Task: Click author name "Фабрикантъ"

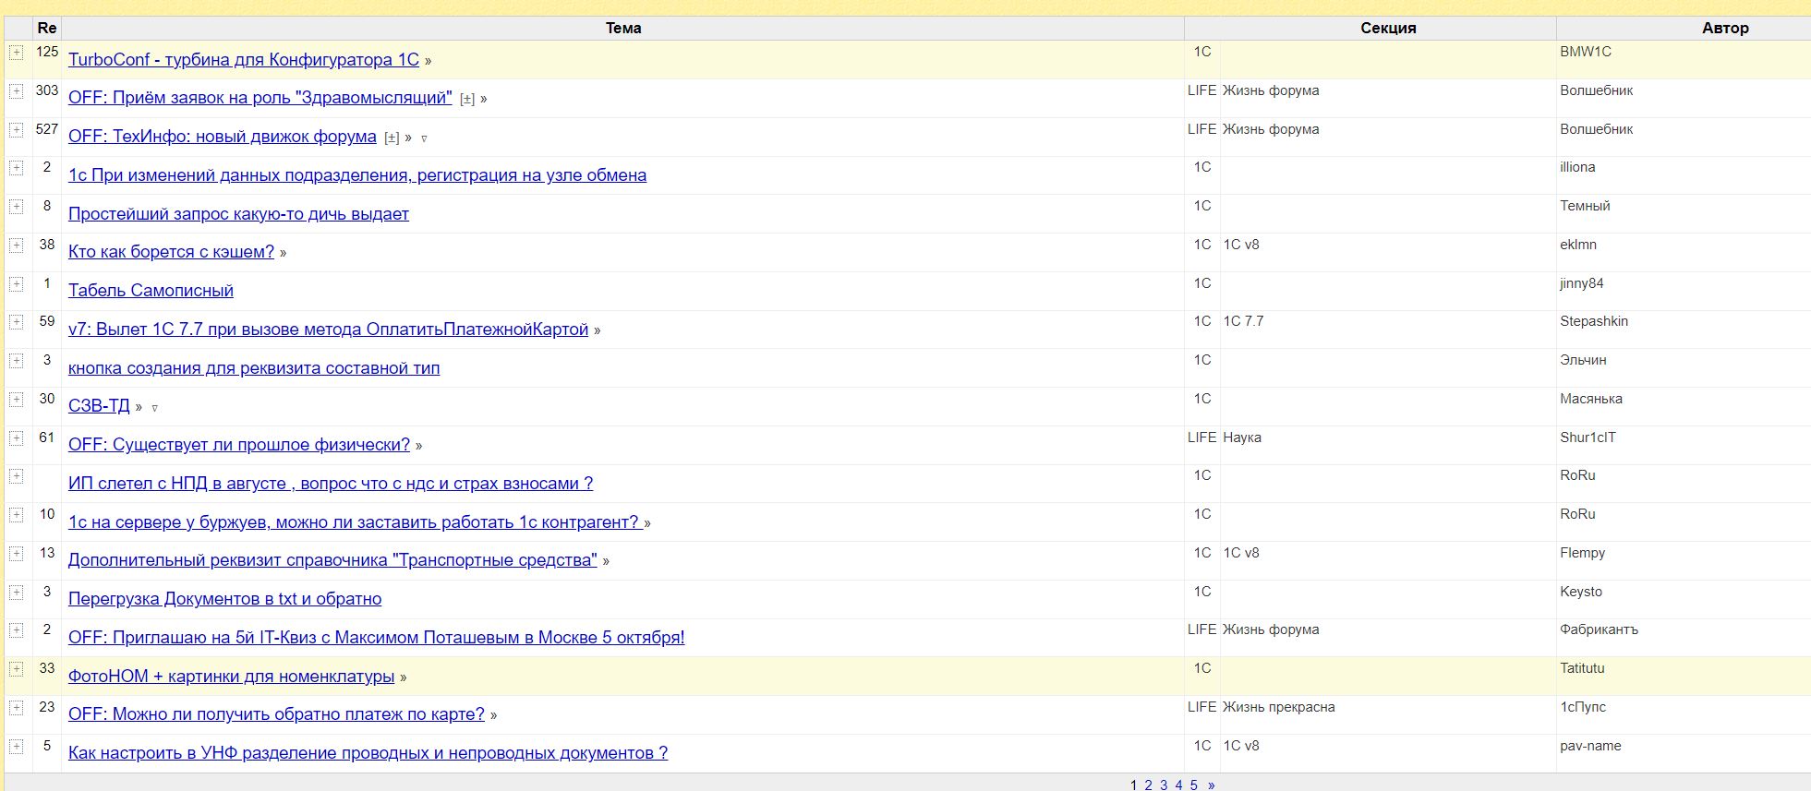Action: 1599,629
